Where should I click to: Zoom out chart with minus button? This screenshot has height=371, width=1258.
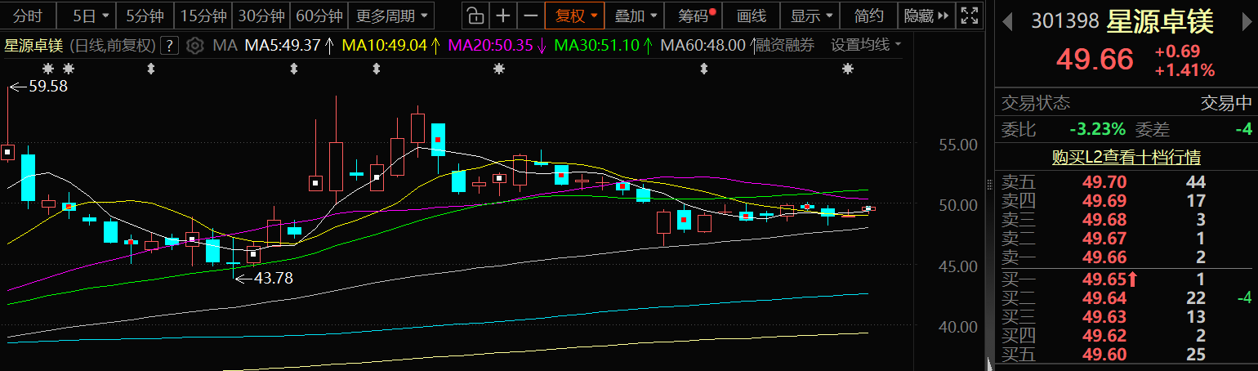click(531, 16)
